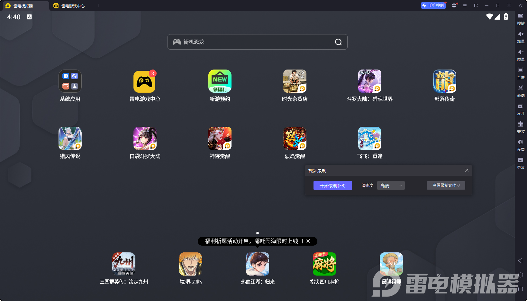The width and height of the screenshot is (527, 301).
Task: Open 按键 keyboard mapping tool
Action: 521,19
